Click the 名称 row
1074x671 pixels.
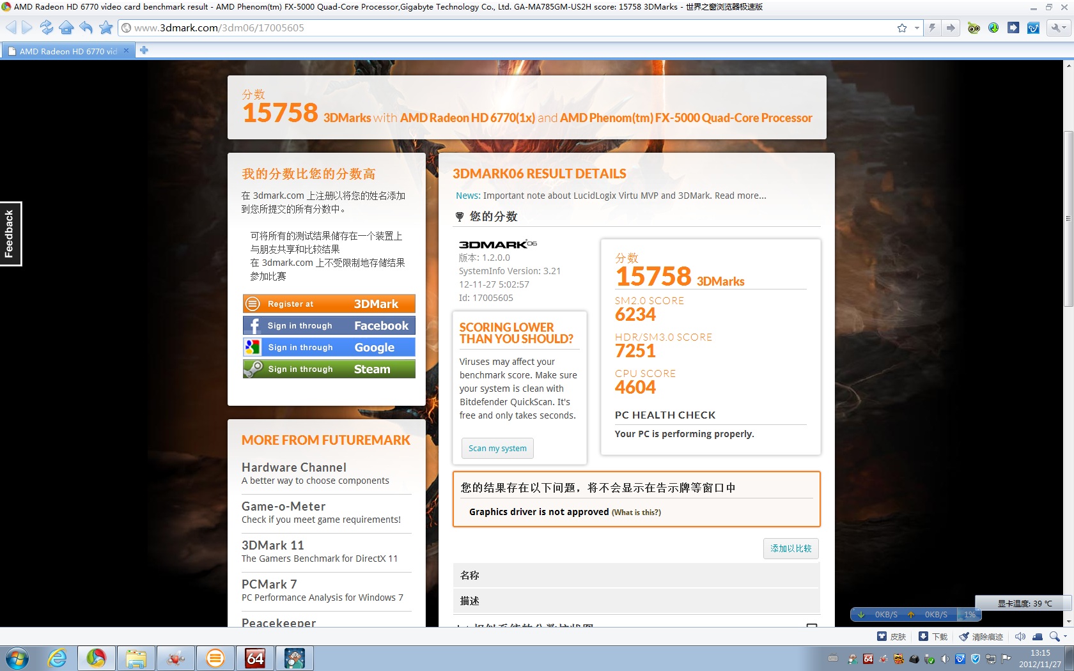pyautogui.click(x=636, y=575)
